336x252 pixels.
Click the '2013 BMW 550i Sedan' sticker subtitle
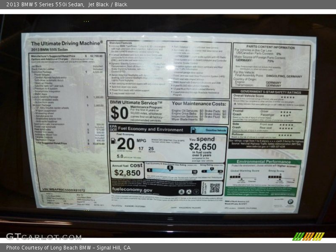point(50,50)
